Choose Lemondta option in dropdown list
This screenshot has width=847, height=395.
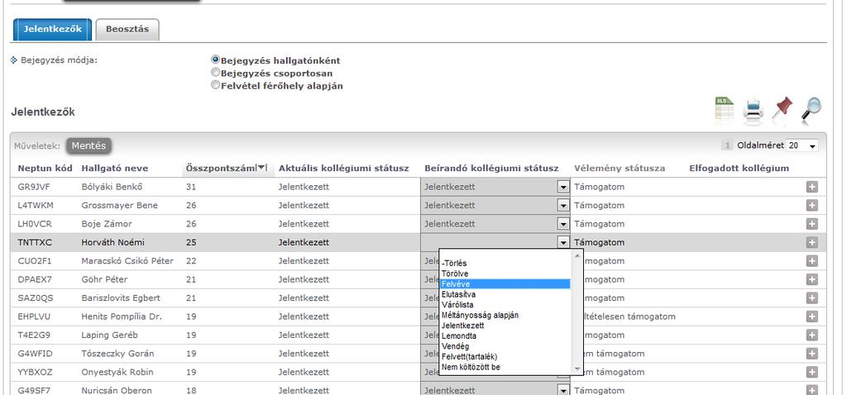tap(505, 336)
